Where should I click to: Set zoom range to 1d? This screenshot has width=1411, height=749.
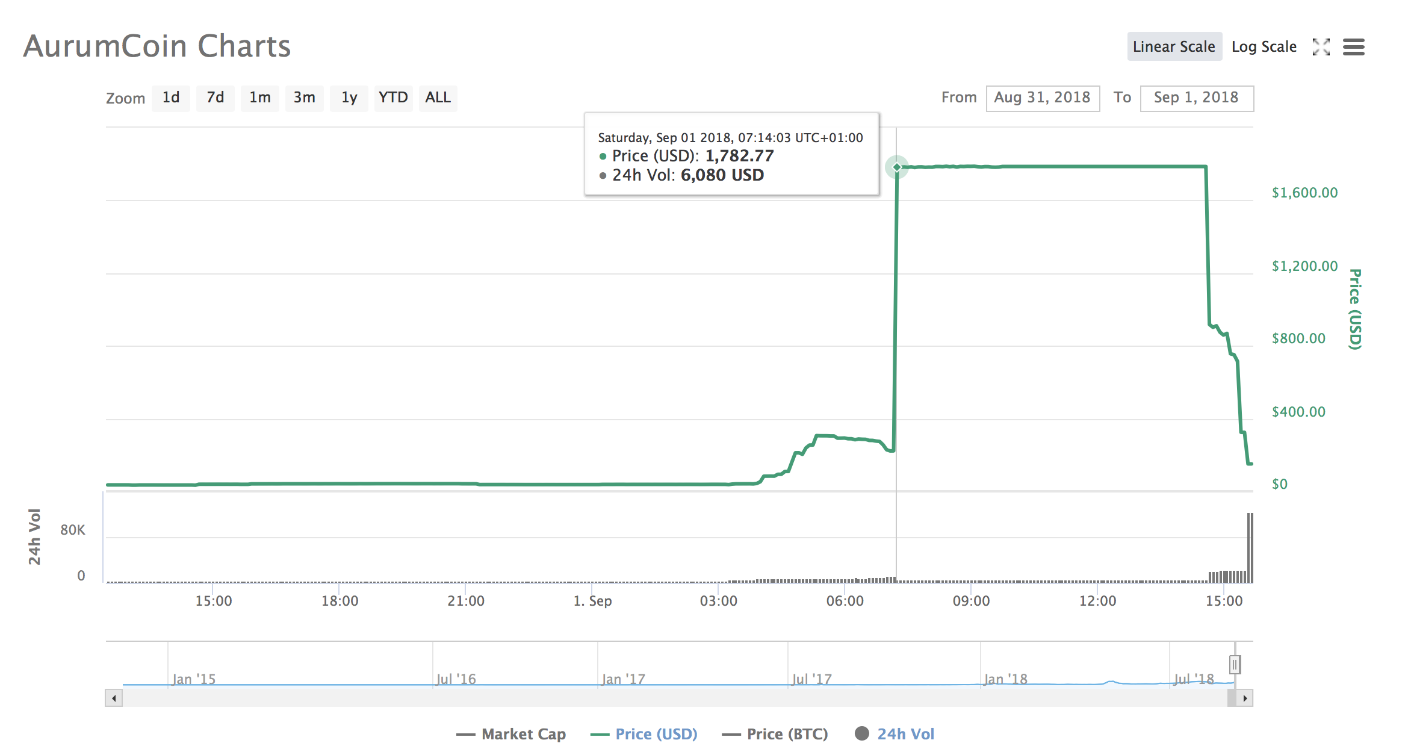click(x=171, y=98)
